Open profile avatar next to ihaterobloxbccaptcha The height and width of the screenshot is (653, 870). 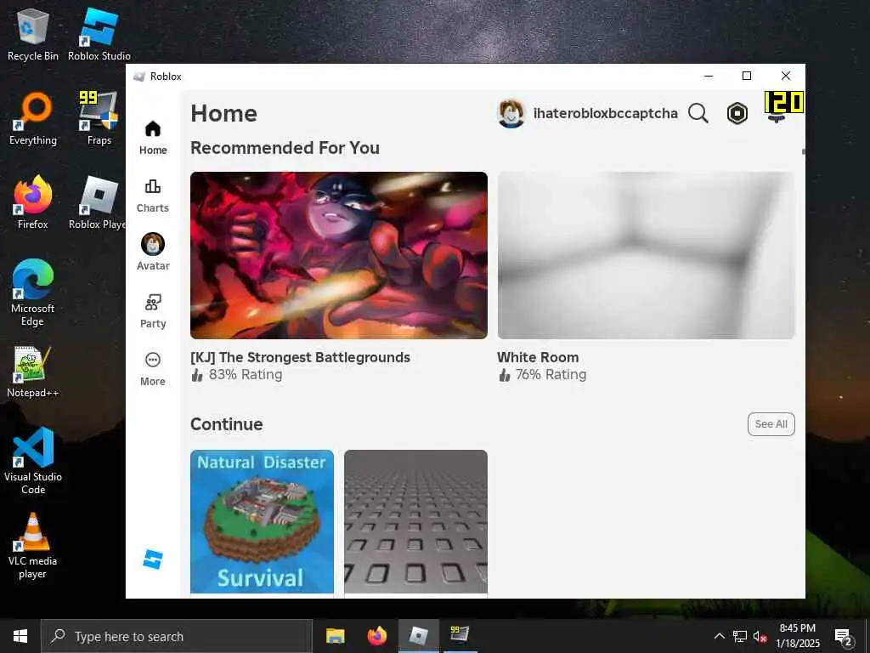511,113
